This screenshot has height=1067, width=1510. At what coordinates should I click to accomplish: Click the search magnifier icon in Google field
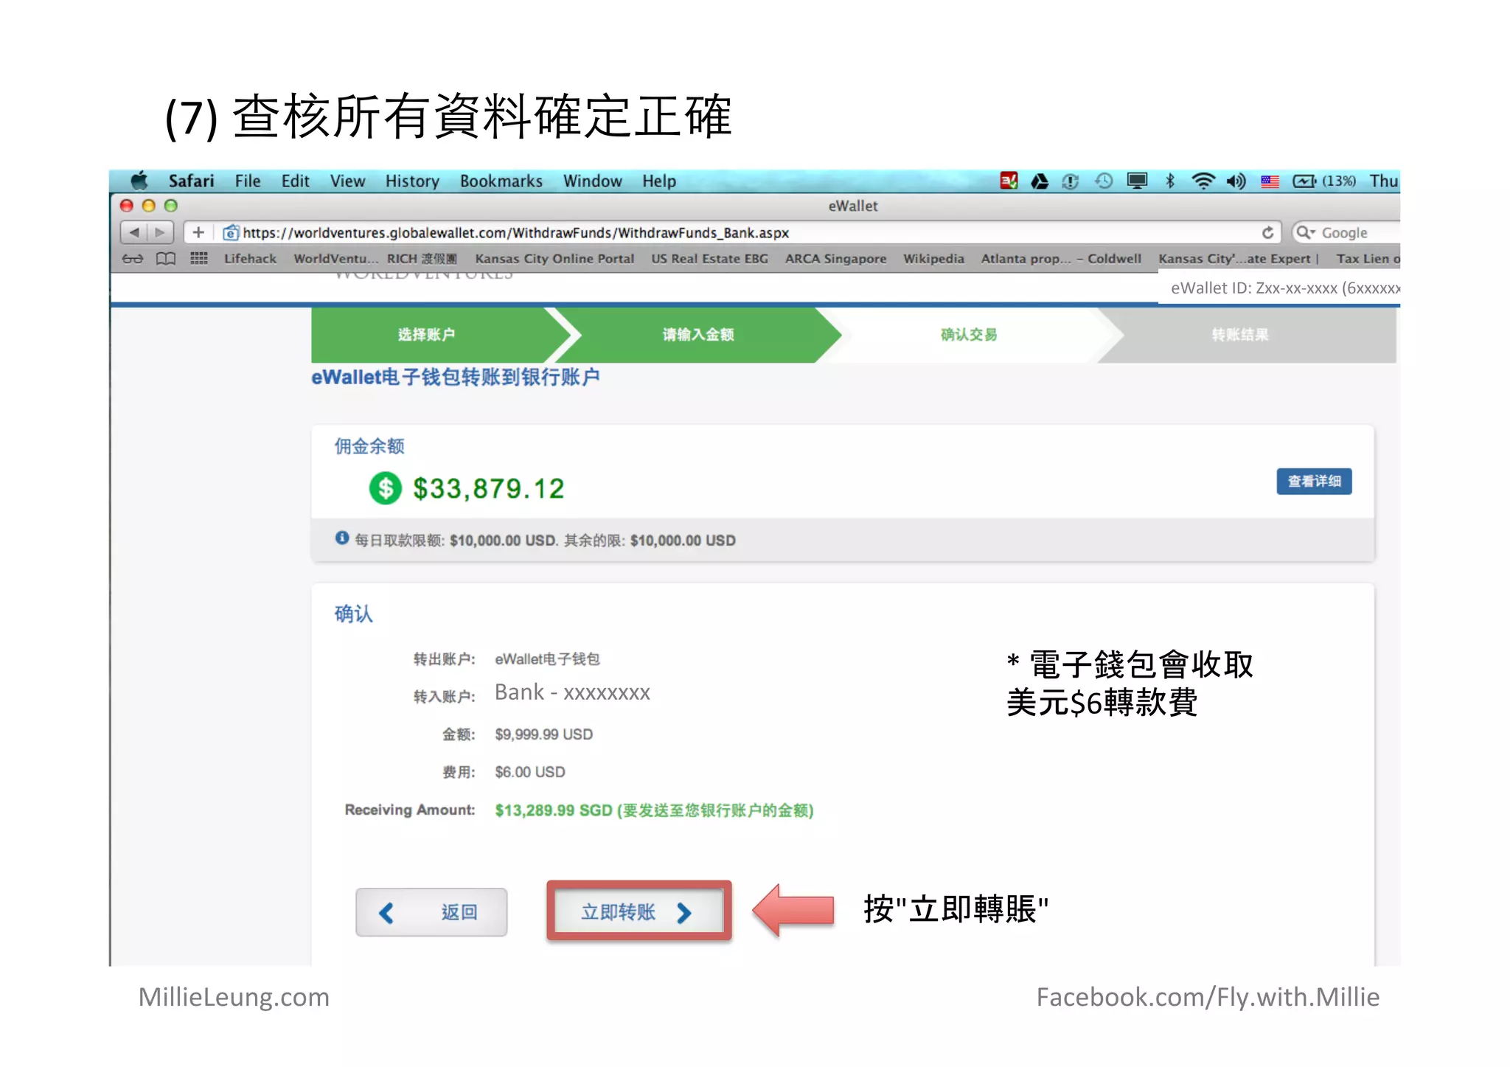point(1305,232)
